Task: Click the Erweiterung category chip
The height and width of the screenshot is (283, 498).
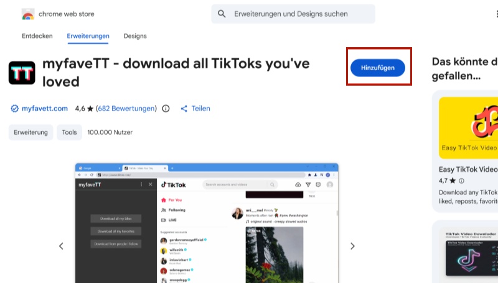Action: [31, 132]
